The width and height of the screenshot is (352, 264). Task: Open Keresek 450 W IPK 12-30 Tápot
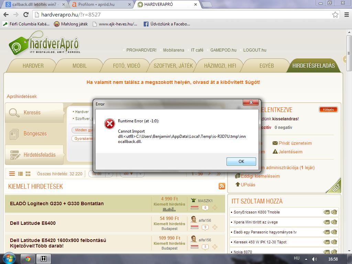[260, 242]
